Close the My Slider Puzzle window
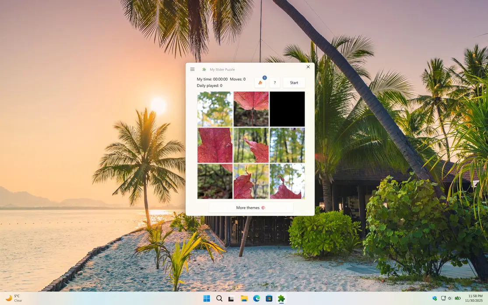The height and width of the screenshot is (305, 488). coord(308,67)
